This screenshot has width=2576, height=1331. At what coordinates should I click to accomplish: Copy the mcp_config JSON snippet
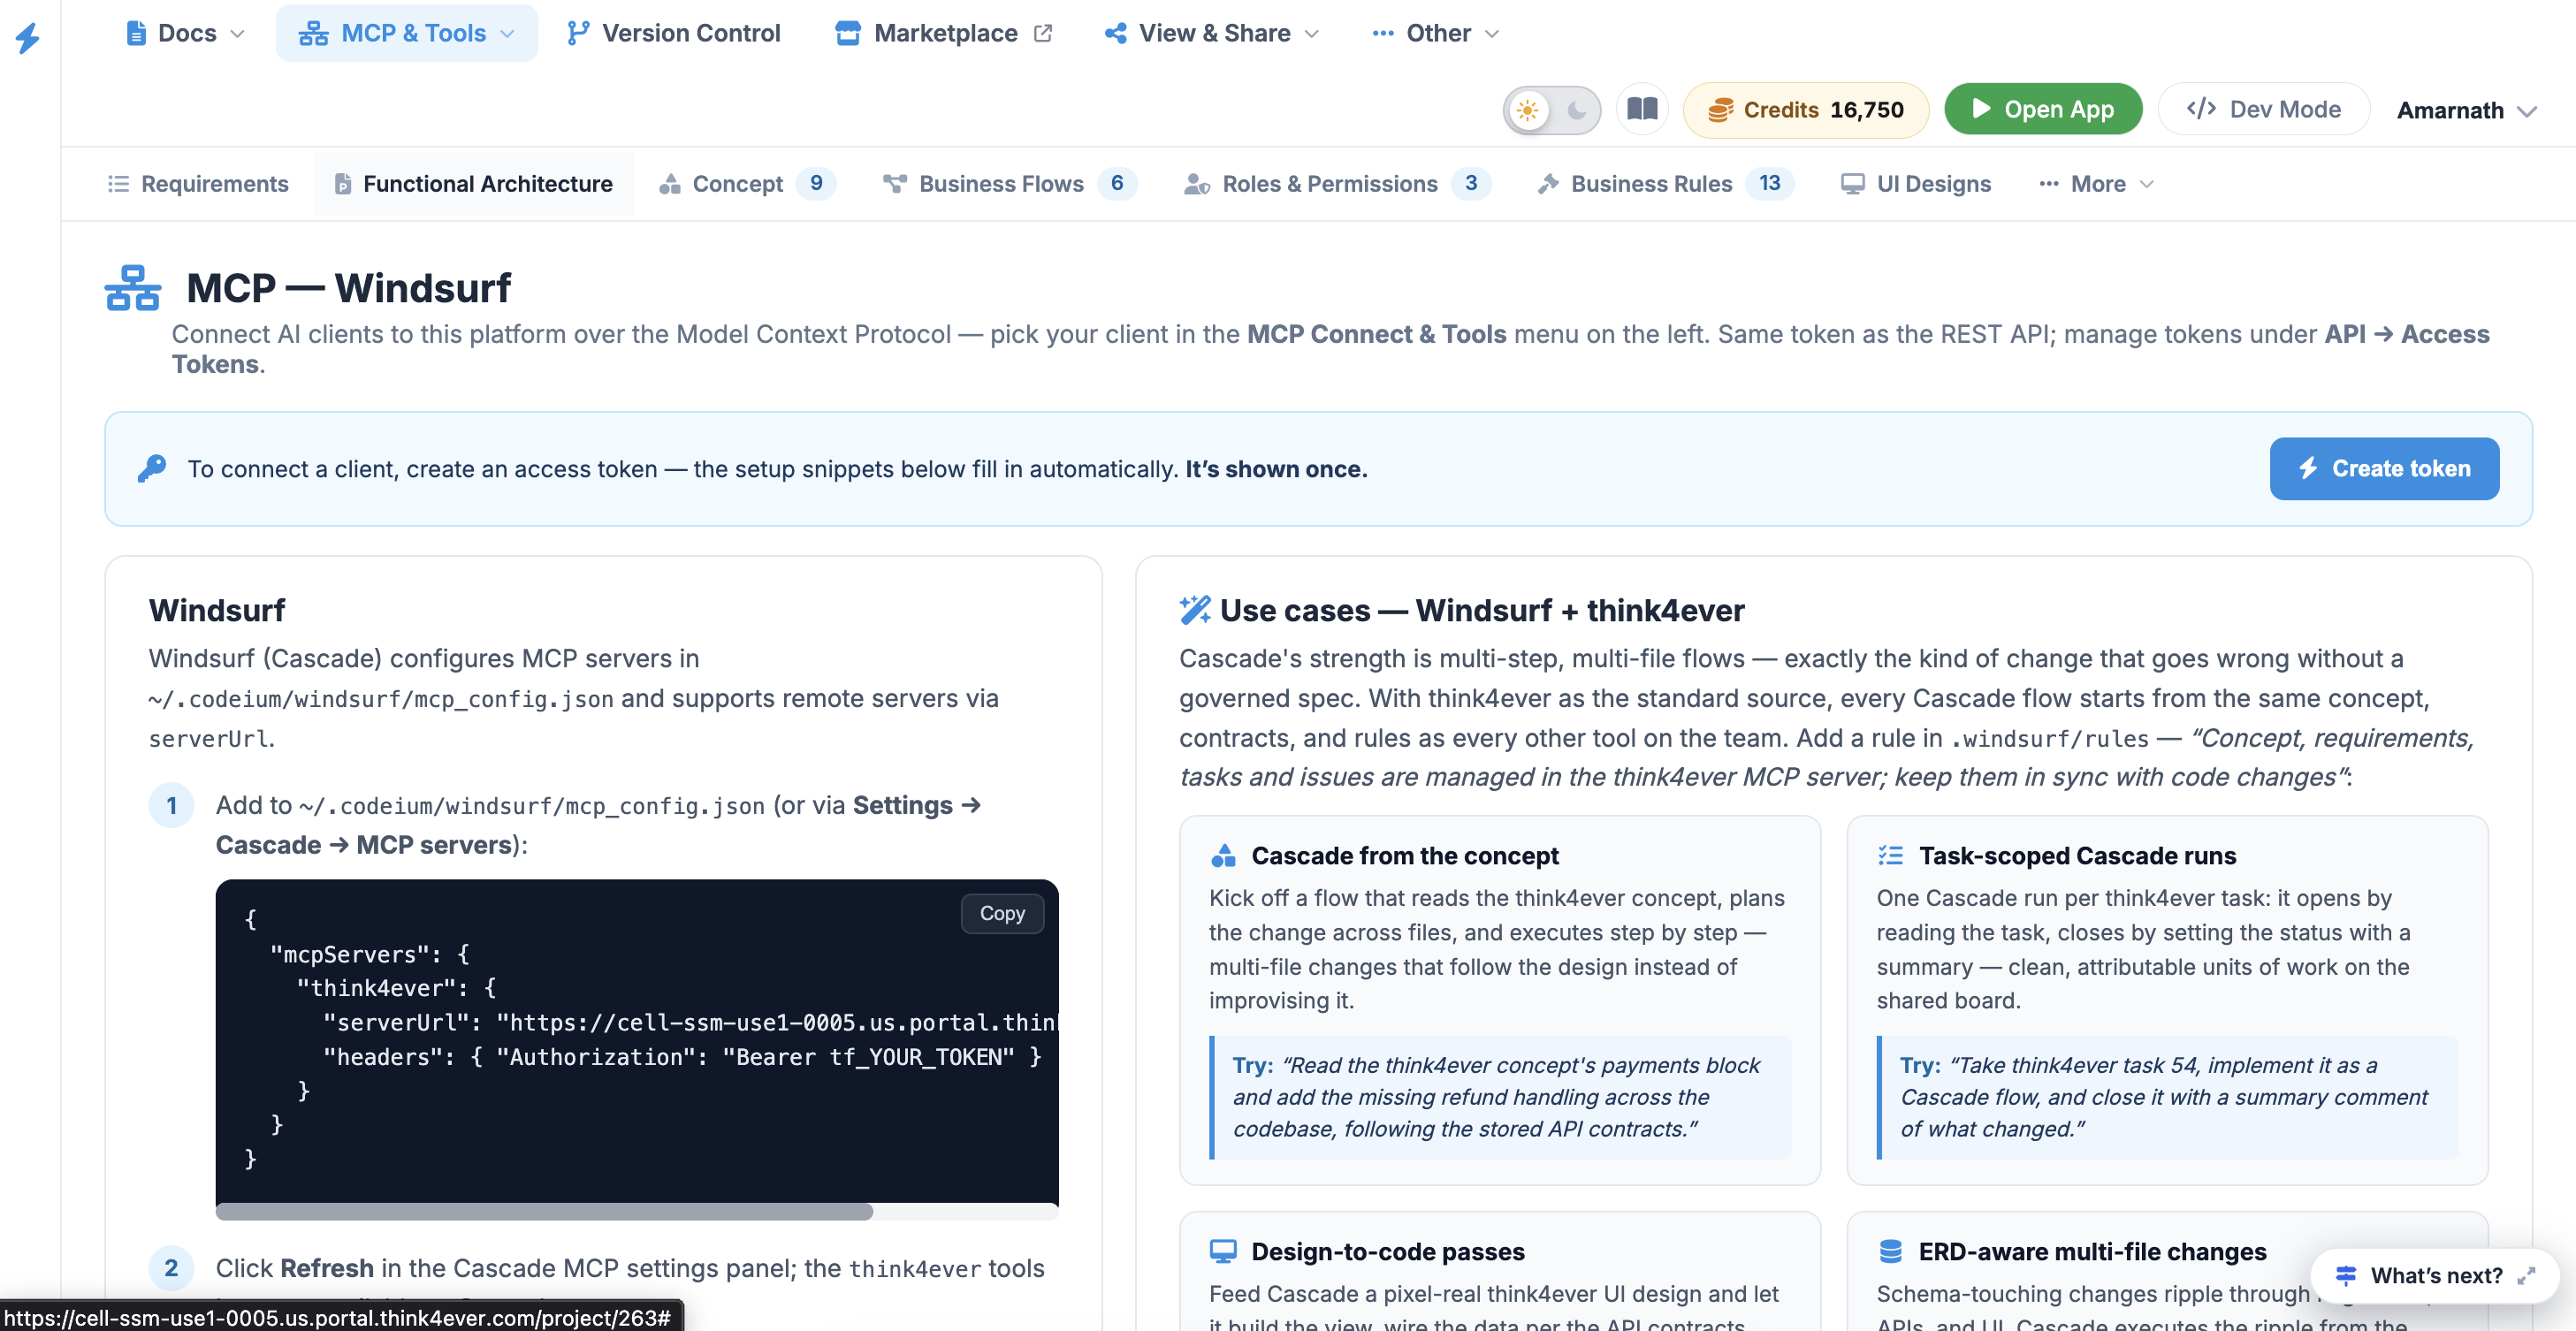tap(1002, 913)
